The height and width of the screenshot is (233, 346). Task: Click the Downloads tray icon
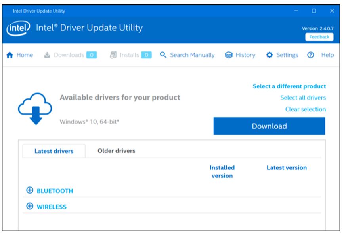point(47,55)
